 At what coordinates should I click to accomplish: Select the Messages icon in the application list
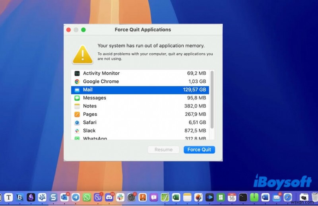pos(77,98)
